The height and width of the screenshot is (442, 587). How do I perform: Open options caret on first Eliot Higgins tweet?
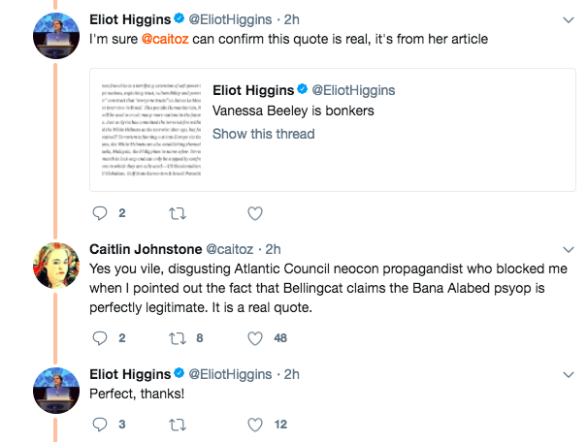(568, 18)
